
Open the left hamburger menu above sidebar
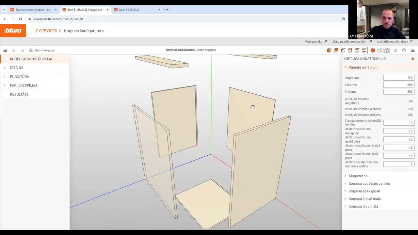[x=5, y=50]
